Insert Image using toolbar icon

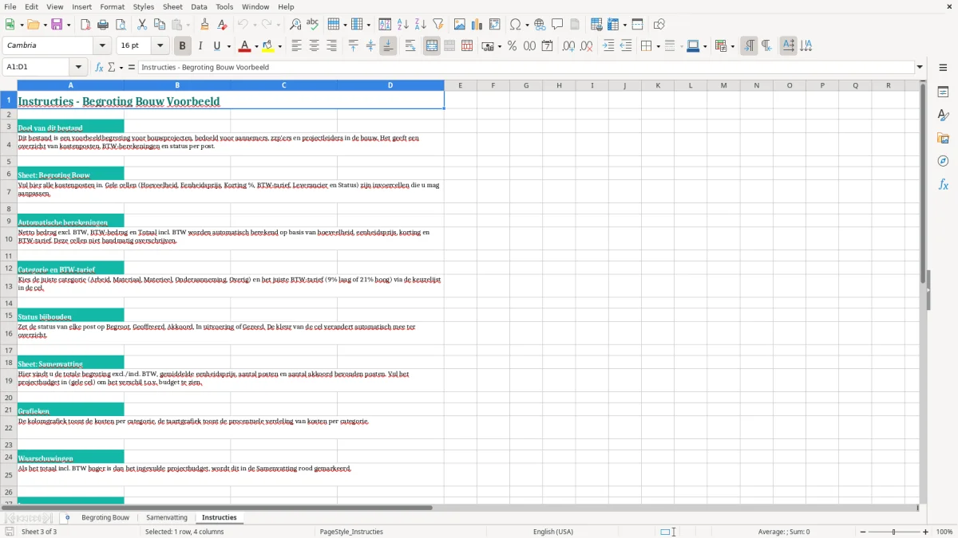tap(460, 25)
